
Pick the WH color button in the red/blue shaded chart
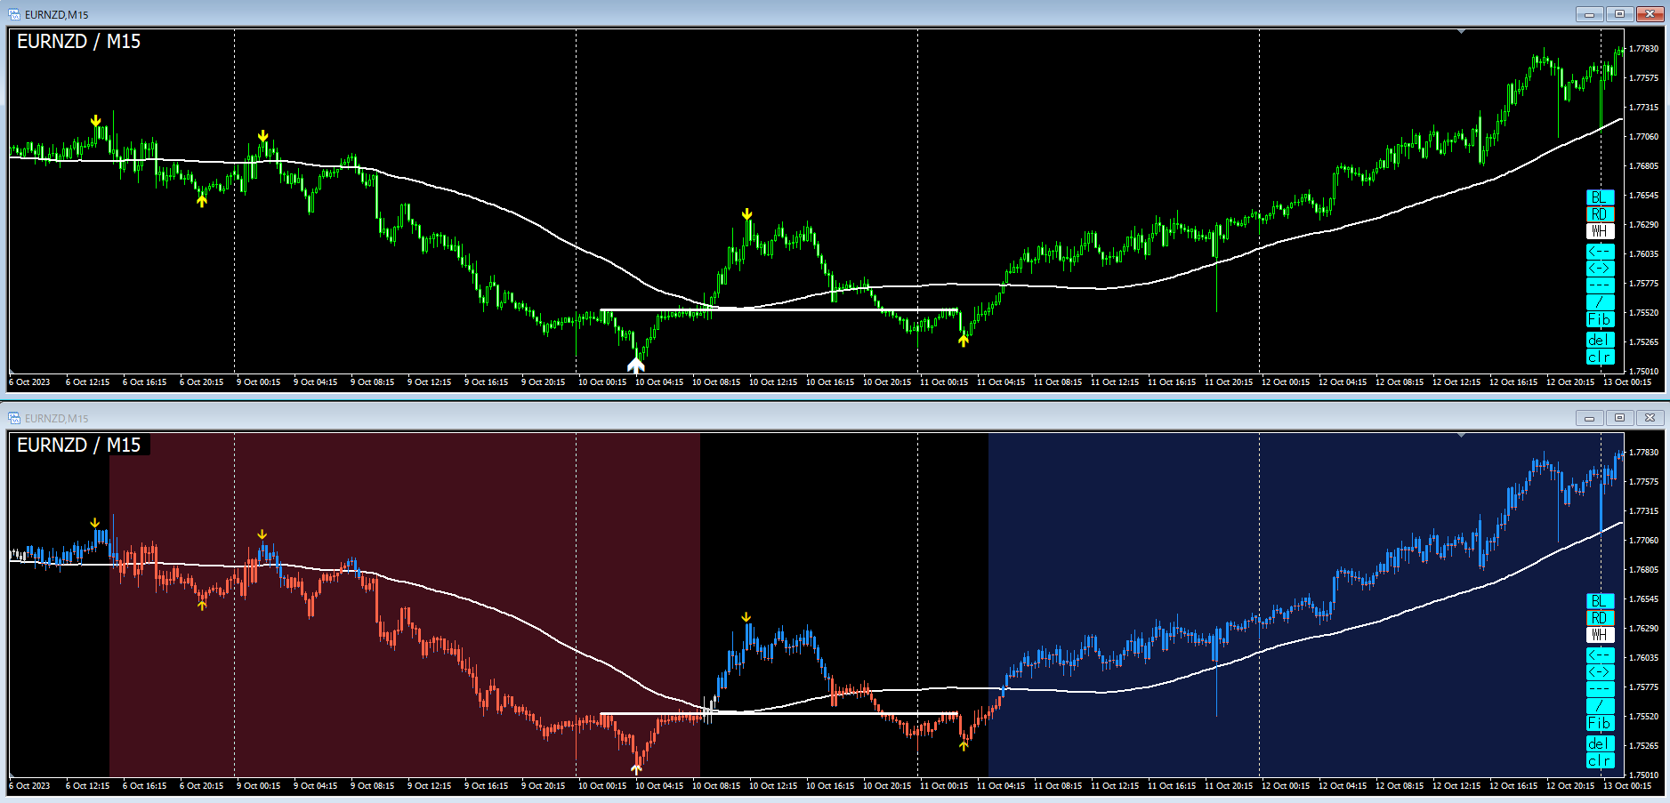[1600, 635]
